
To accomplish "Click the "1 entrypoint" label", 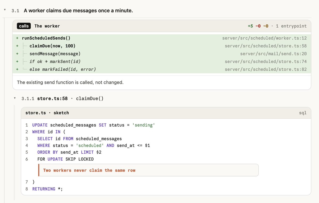I will click(x=291, y=26).
